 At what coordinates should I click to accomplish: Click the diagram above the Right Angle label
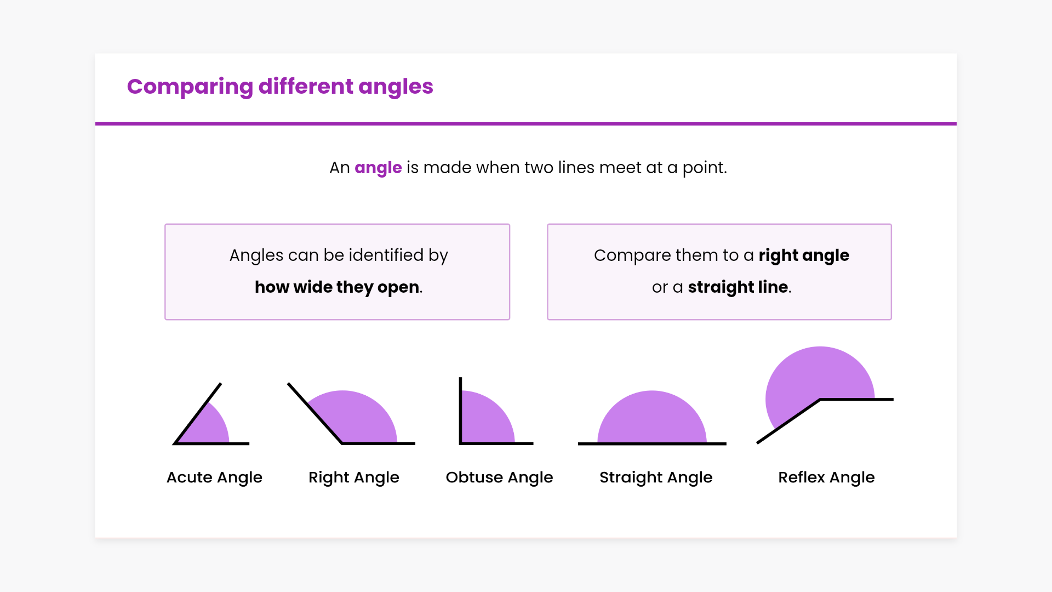[x=351, y=418]
